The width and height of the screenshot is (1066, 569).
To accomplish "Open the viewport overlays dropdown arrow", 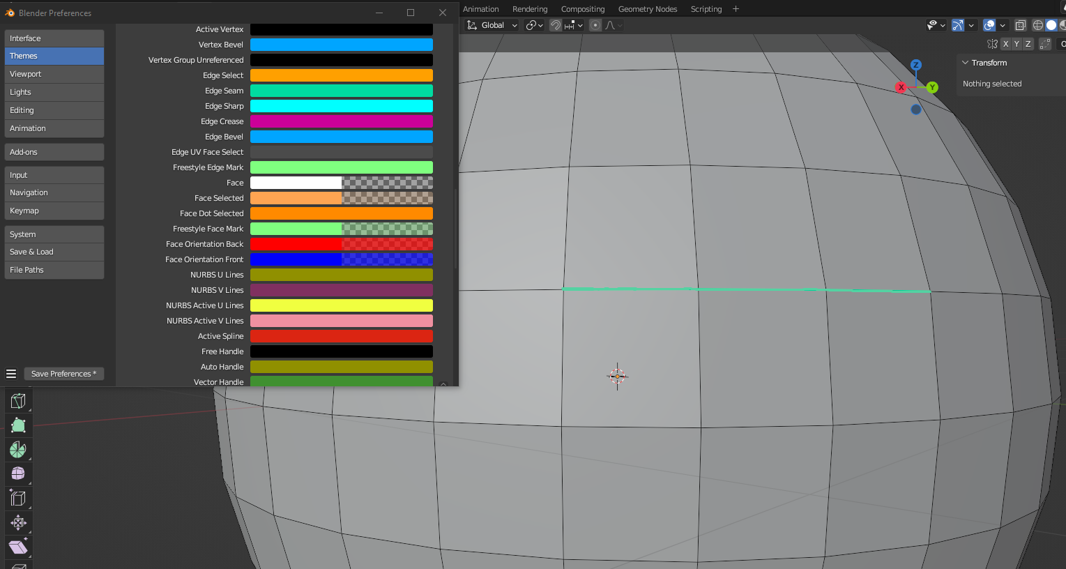I will pyautogui.click(x=1003, y=25).
